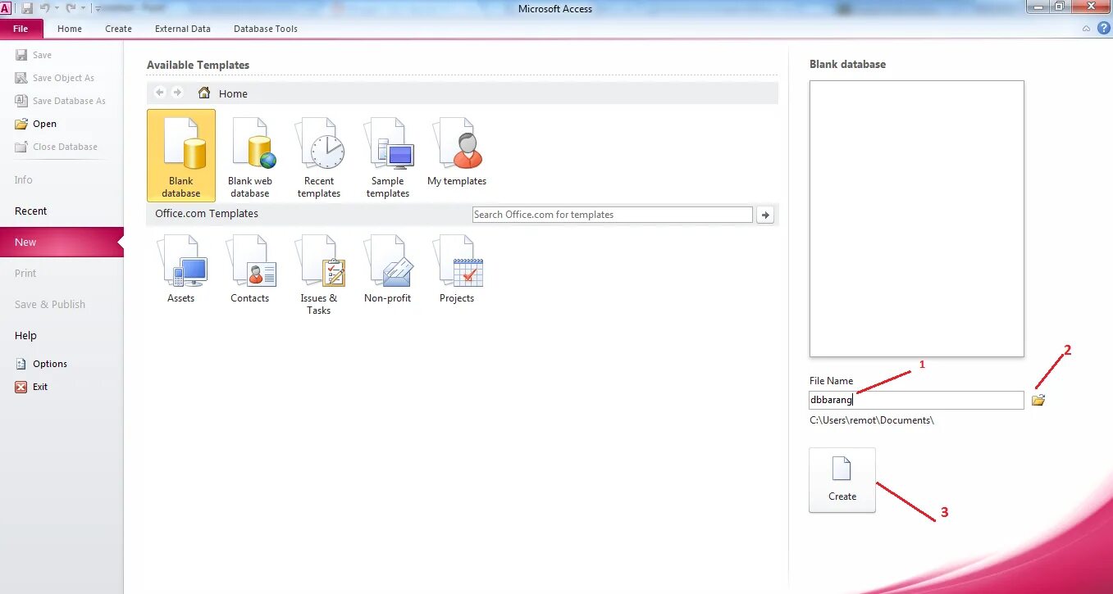1113x594 pixels.
Task: Browse for database location folder icon
Action: coord(1038,401)
